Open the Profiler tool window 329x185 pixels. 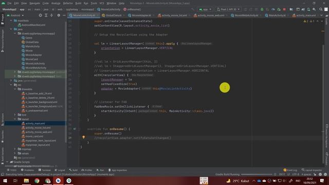coord(87,170)
